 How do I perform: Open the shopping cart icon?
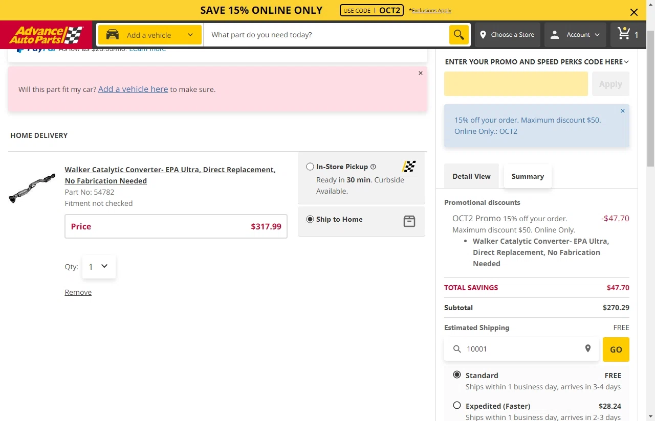coord(624,34)
